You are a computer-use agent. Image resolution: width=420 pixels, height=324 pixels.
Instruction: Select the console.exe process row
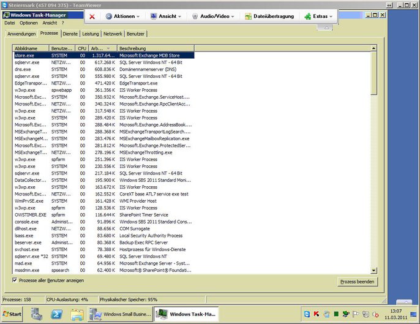click(104, 222)
